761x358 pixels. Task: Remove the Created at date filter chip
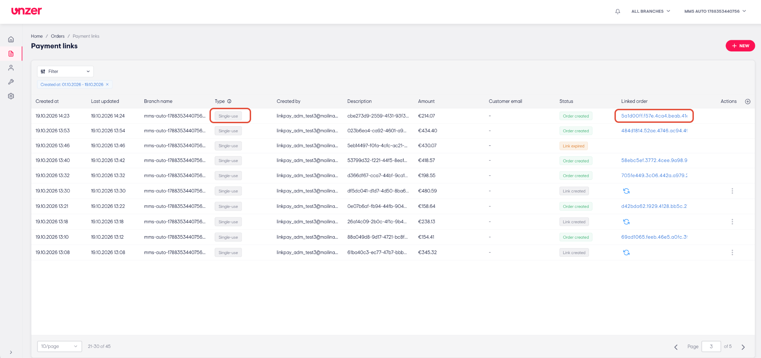pyautogui.click(x=107, y=84)
